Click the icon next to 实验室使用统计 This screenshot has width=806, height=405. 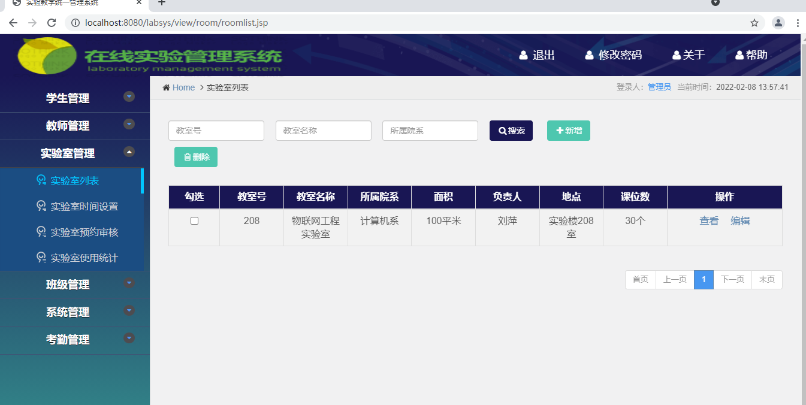41,258
